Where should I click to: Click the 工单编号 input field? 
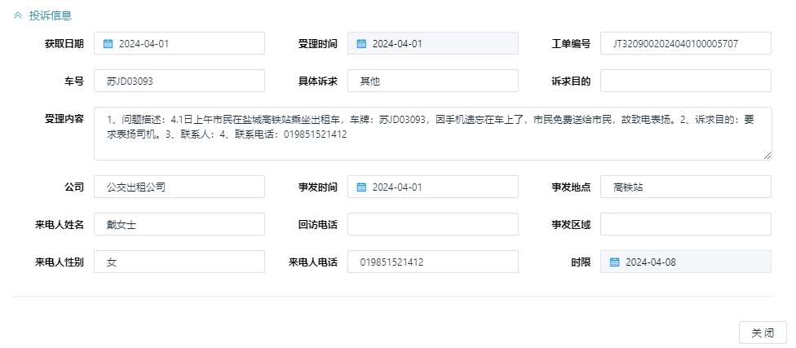tap(685, 44)
